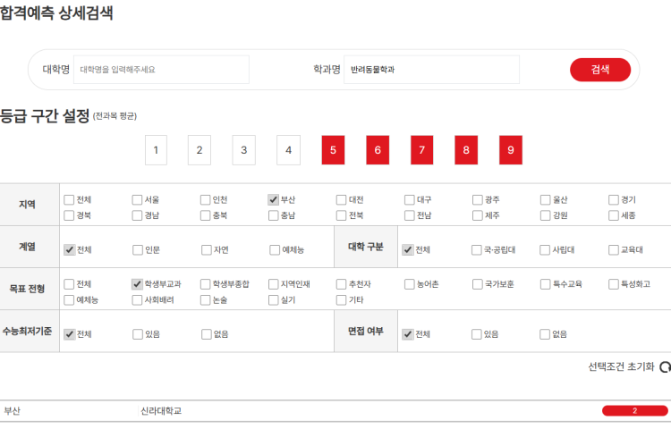Select grade level 1 button
The width and height of the screenshot is (671, 429).
[x=156, y=150]
